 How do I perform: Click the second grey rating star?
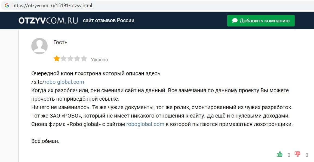(63, 59)
